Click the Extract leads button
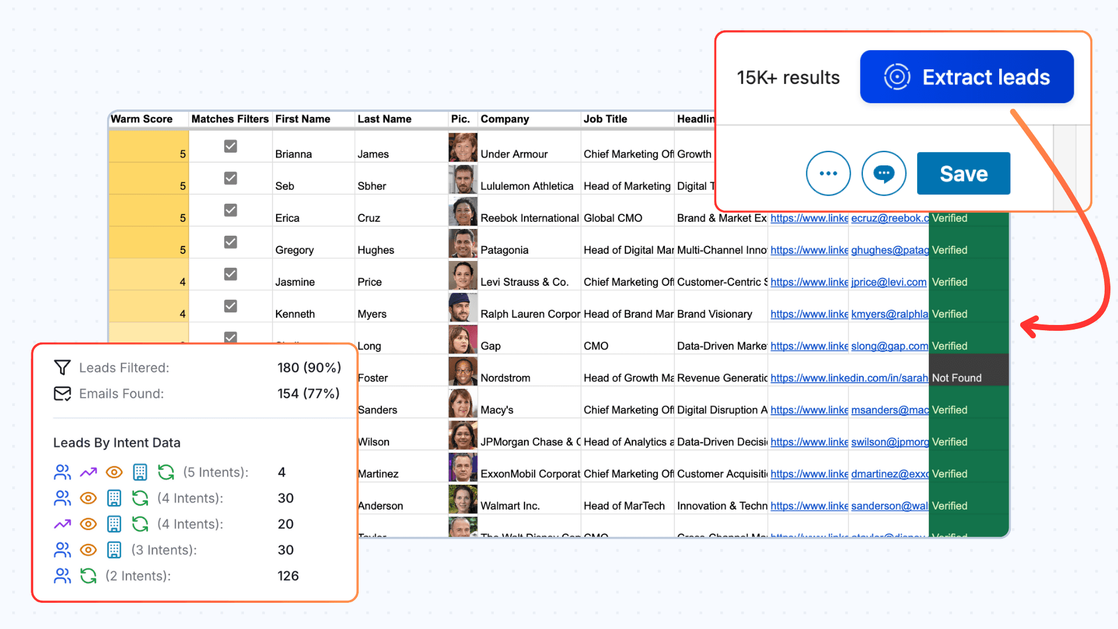This screenshot has height=629, width=1118. pos(967,77)
